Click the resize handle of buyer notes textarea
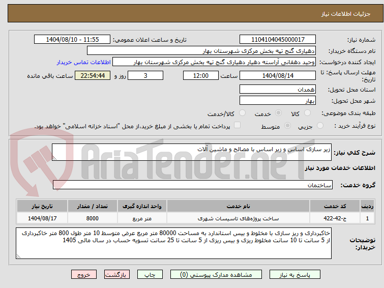The width and height of the screenshot is (384, 288). 18,256
